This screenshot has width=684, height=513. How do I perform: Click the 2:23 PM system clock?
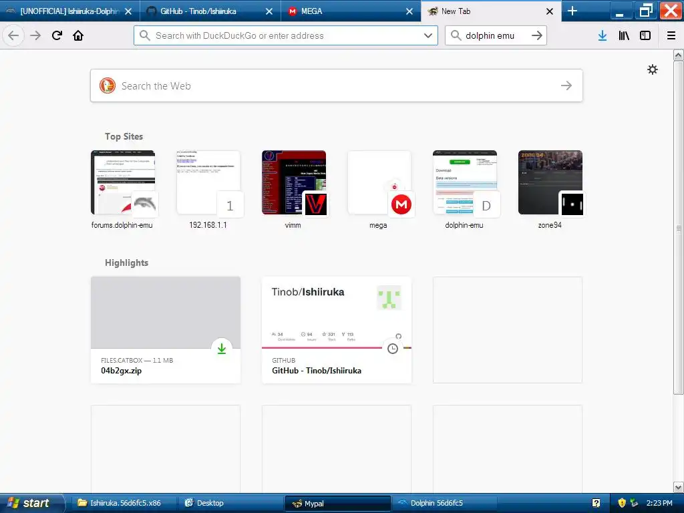pyautogui.click(x=659, y=503)
